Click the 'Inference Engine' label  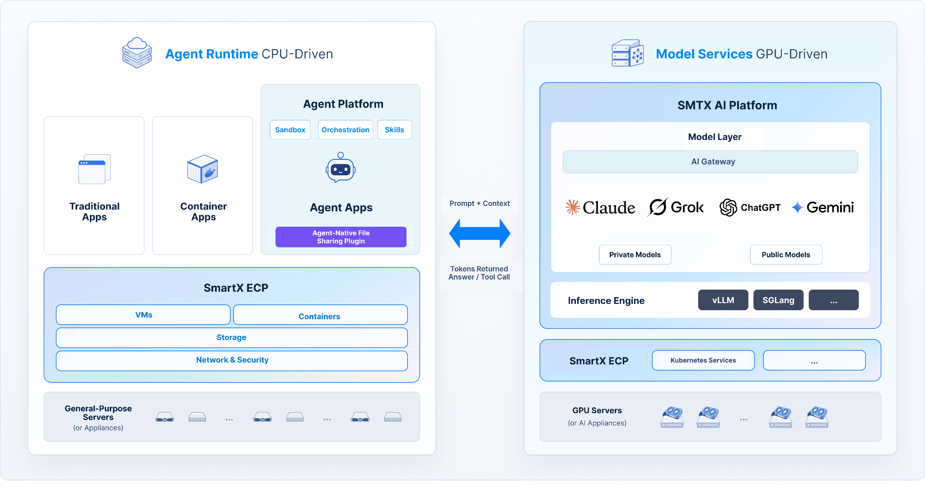(x=606, y=301)
